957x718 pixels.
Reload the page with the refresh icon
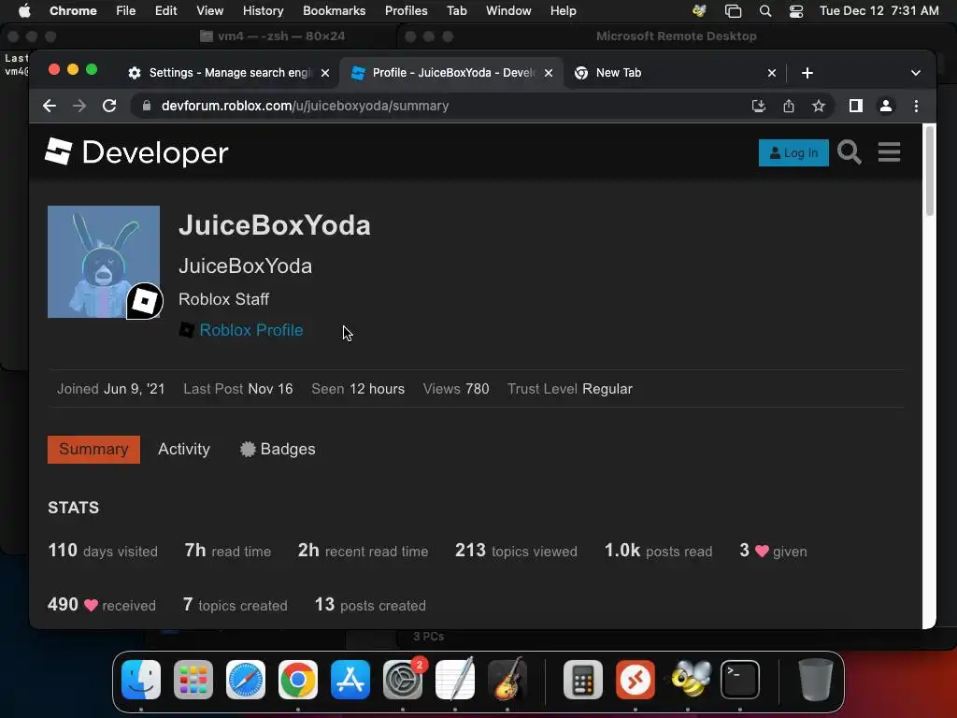(x=109, y=106)
